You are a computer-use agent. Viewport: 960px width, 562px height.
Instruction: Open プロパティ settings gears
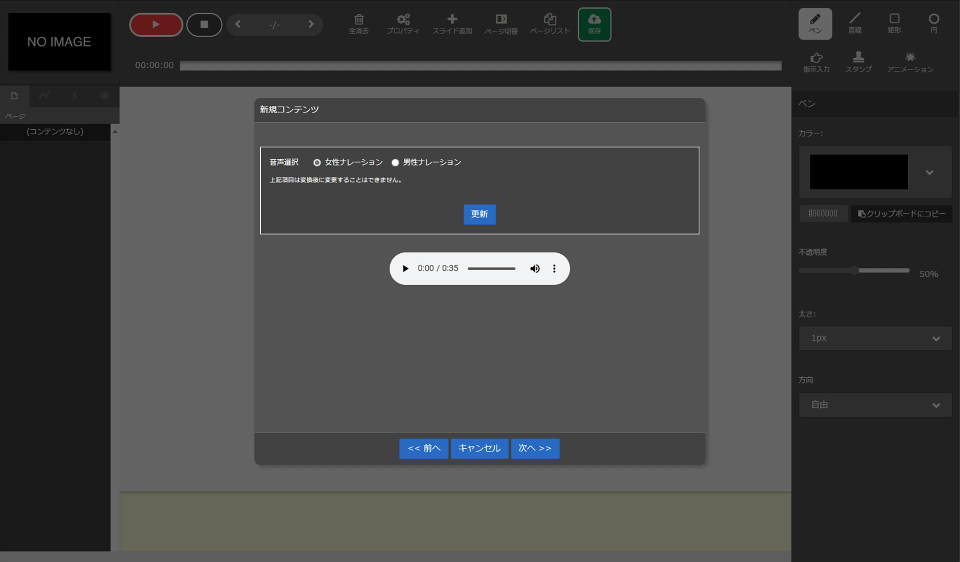point(403,24)
